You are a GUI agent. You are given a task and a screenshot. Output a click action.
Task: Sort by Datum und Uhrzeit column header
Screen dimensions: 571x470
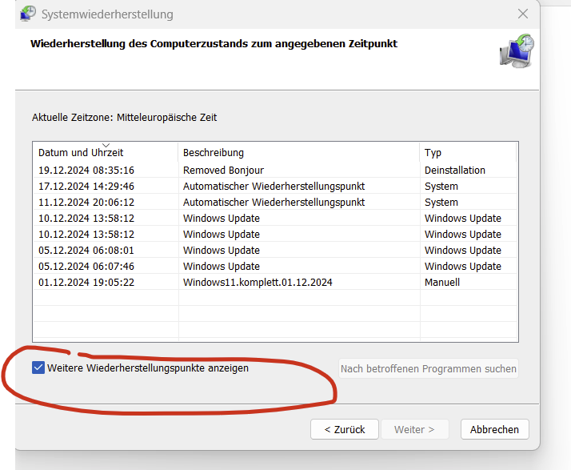106,152
